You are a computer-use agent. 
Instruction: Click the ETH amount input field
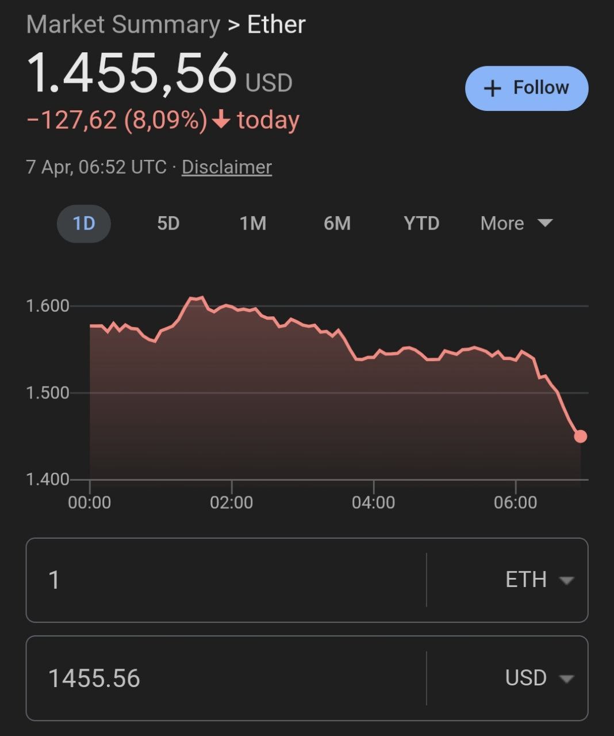click(x=227, y=580)
